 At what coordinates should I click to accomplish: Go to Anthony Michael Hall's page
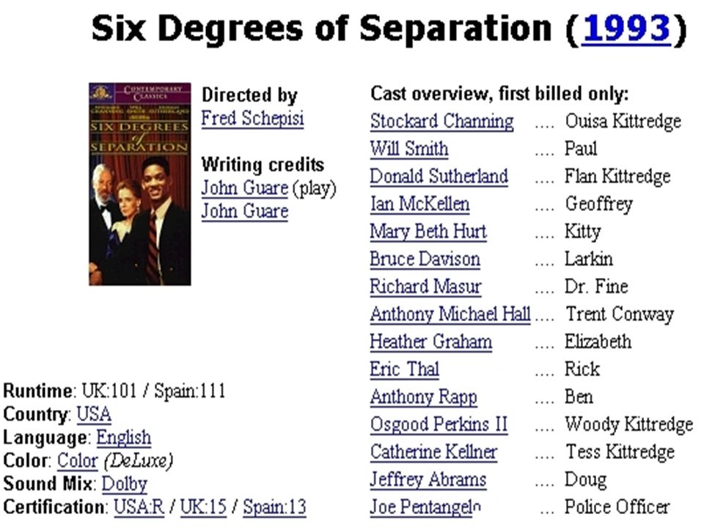(x=450, y=314)
